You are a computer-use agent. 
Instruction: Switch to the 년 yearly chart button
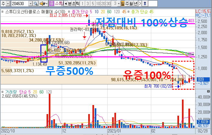tap(135, 4)
